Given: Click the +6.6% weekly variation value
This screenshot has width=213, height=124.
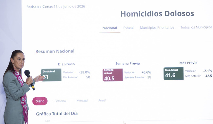Looking at the screenshot, I should pyautogui.click(x=146, y=72).
